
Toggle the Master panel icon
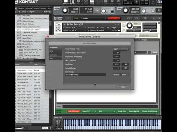[72, 2]
